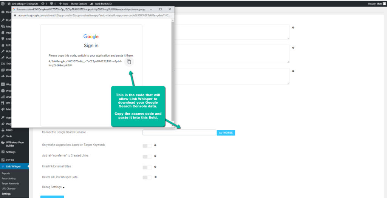This screenshot has width=387, height=198.
Task: Open the Marketing sidebar icon
Action: pyautogui.click(x=3, y=109)
